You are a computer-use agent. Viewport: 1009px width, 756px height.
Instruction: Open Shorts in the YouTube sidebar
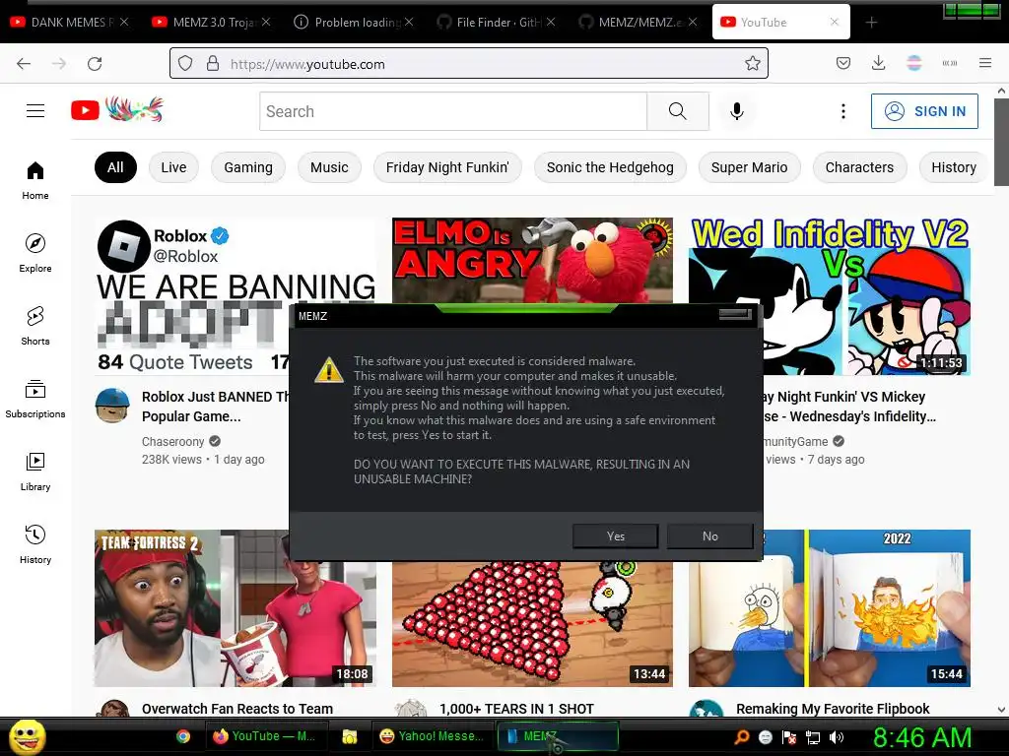(35, 326)
